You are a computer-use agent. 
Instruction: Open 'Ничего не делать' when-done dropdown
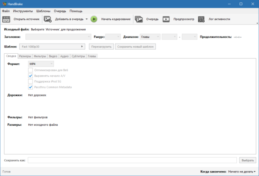point(242,172)
